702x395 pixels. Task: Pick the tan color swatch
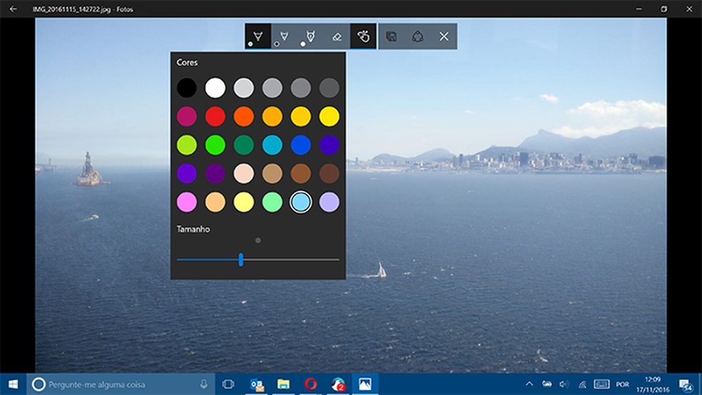(x=273, y=173)
